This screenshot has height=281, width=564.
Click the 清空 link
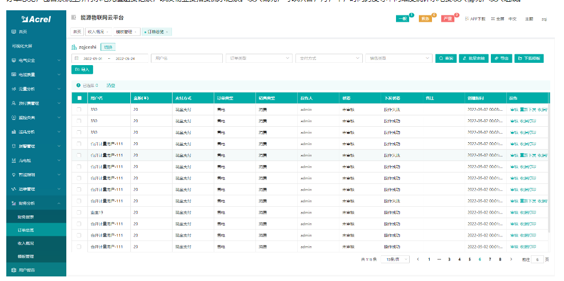click(111, 86)
